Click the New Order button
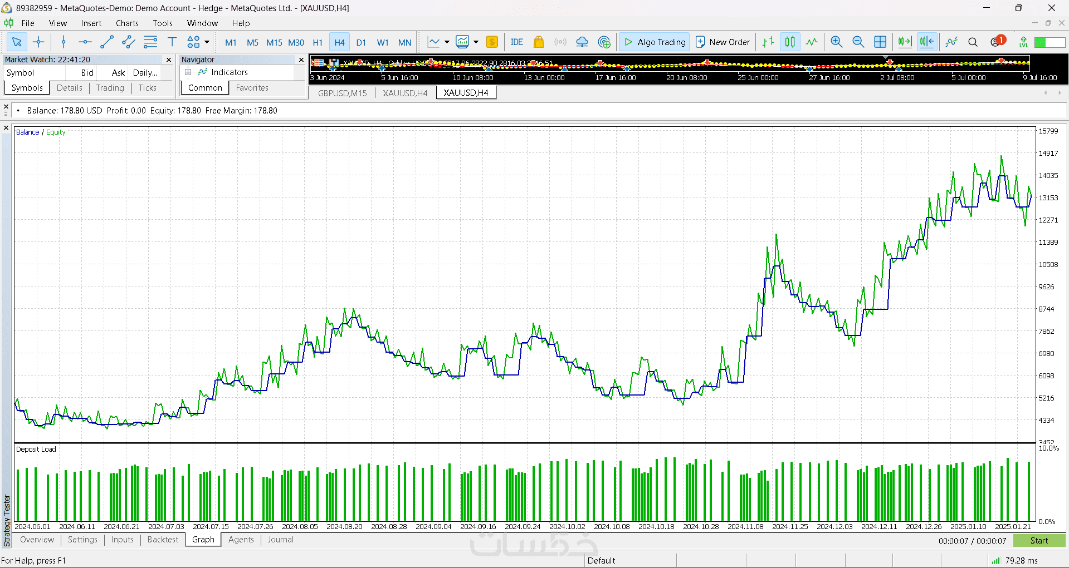 point(723,42)
